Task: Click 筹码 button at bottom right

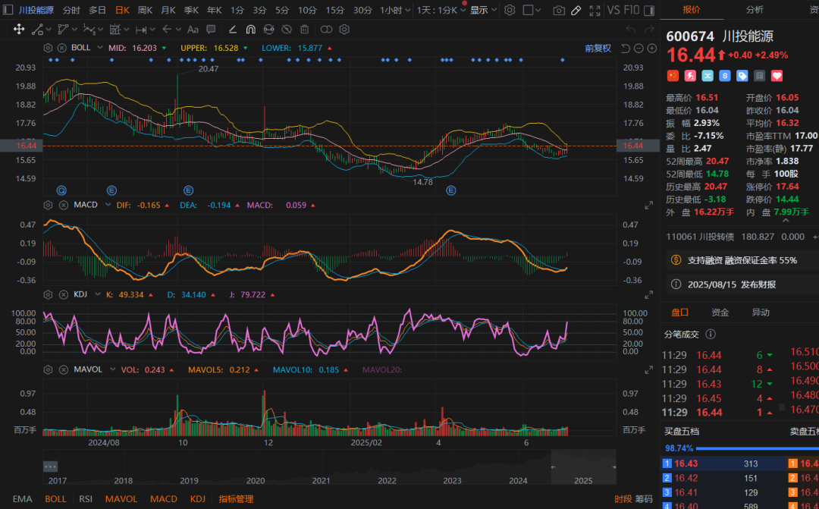Action: [644, 499]
